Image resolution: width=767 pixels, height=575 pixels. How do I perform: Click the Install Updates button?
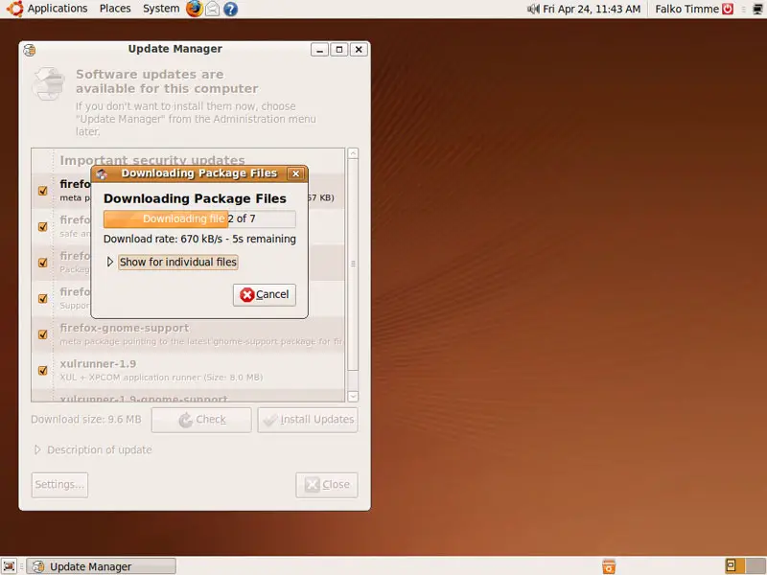pyautogui.click(x=308, y=420)
